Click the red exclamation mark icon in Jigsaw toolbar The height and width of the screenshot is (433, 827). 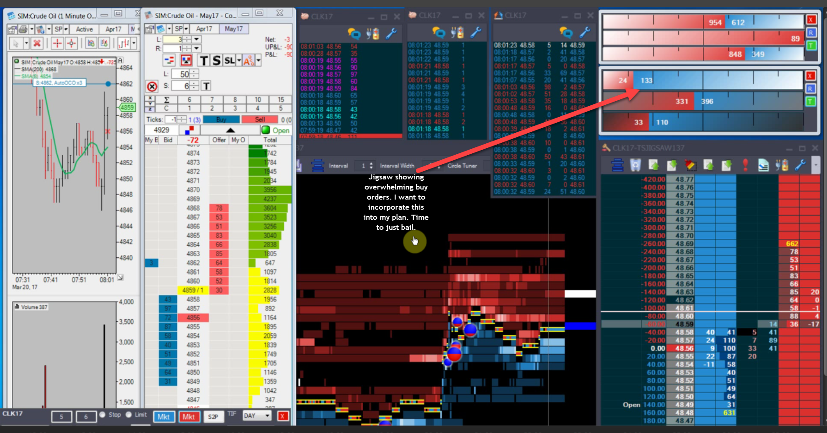click(x=745, y=165)
